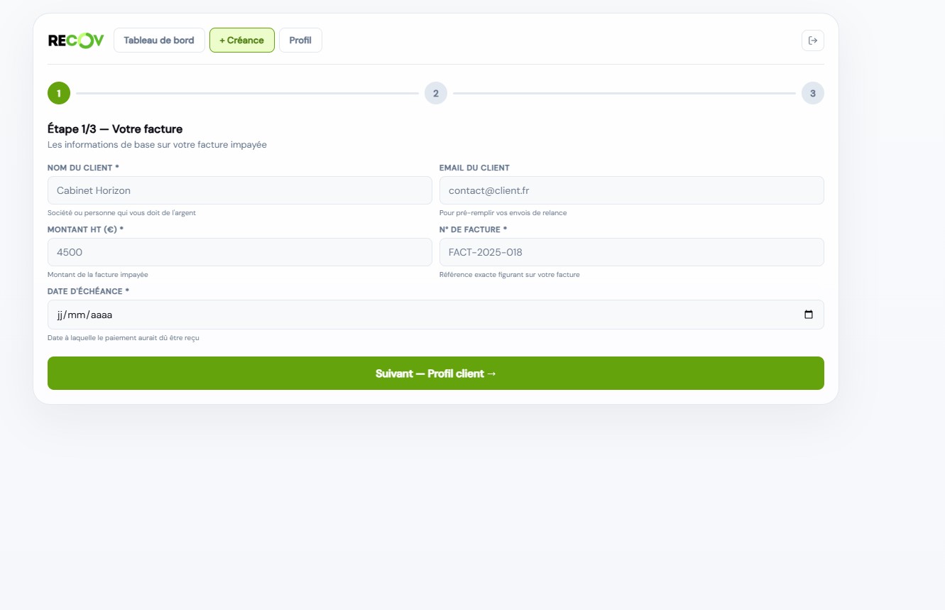
Task: Click the logout icon button
Action: (812, 40)
